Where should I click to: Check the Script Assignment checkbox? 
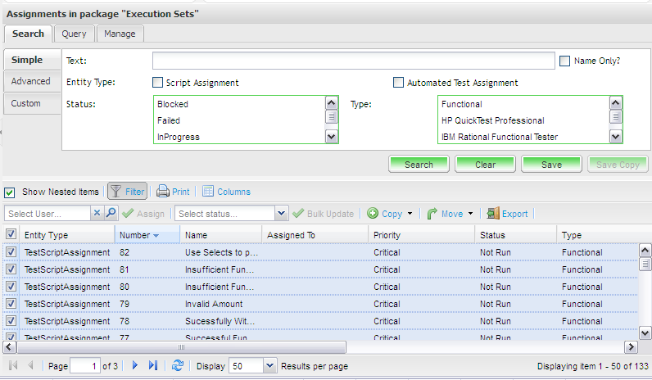pos(158,83)
